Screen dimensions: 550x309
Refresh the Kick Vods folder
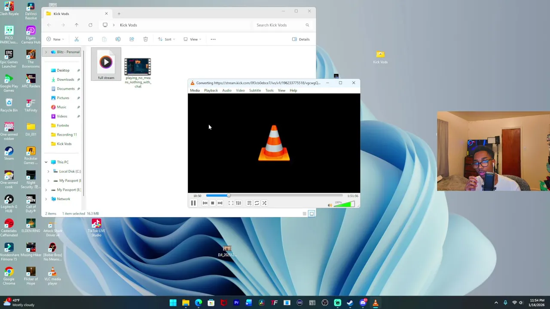[90, 25]
